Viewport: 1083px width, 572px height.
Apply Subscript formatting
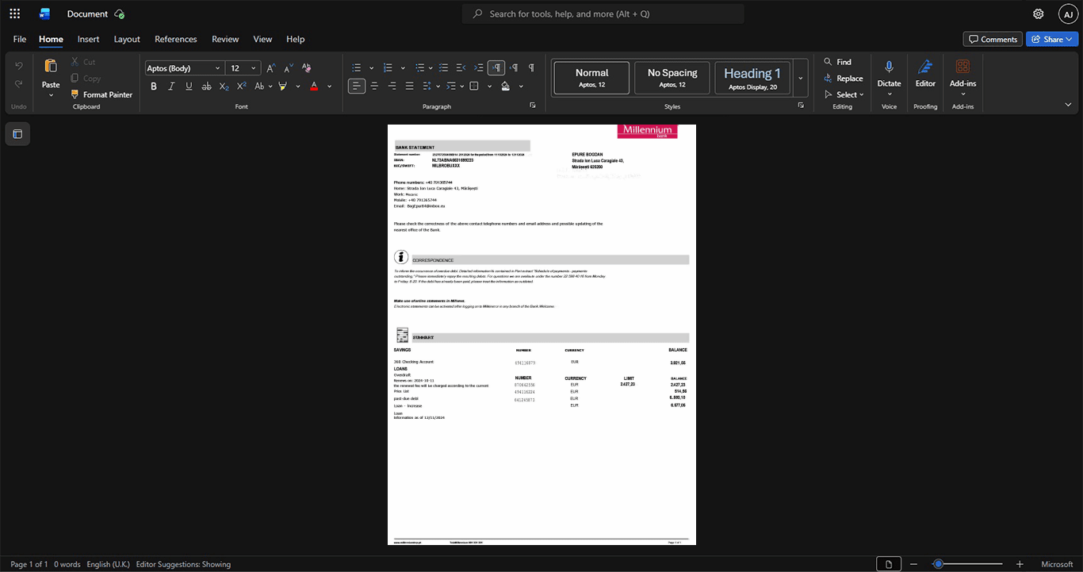pyautogui.click(x=224, y=86)
